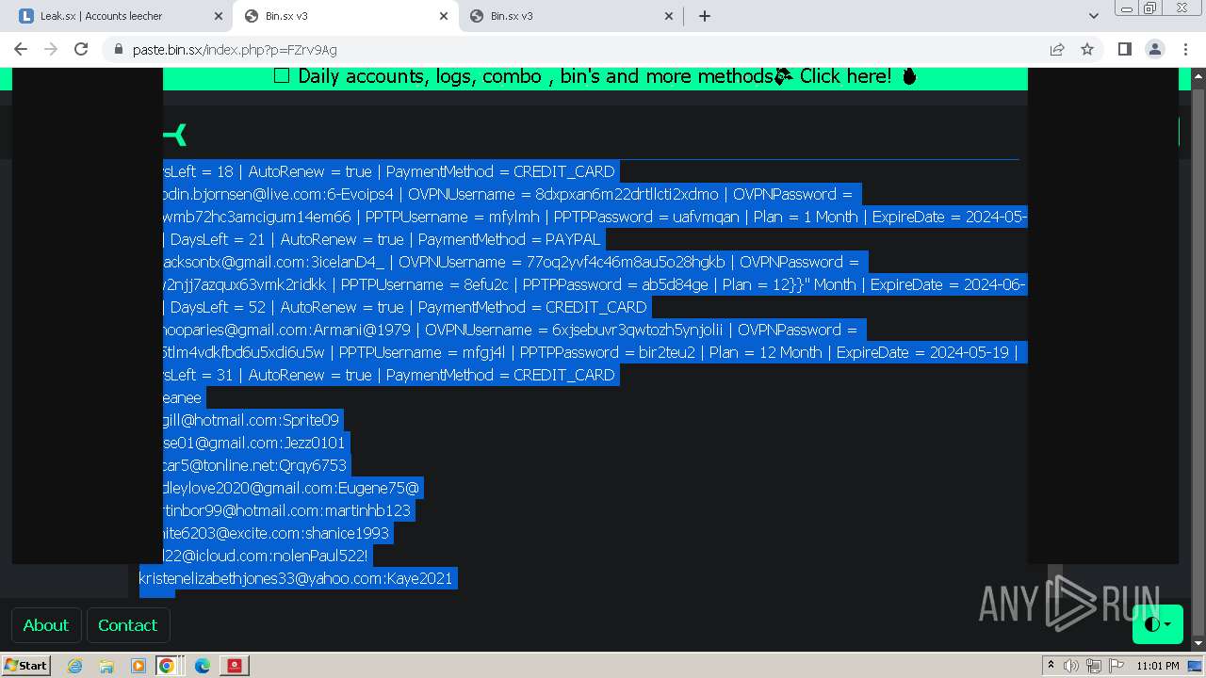
Task: Open the theme switcher dropdown
Action: click(1157, 624)
